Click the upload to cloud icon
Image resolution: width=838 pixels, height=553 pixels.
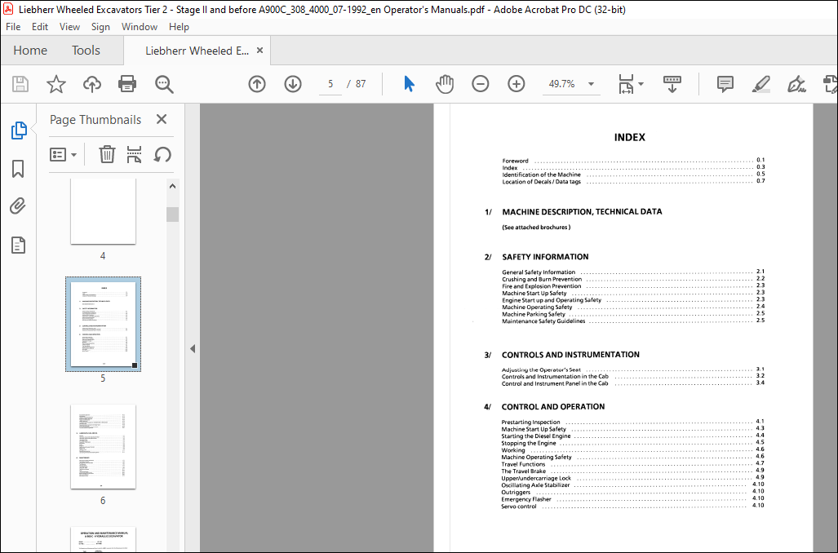(x=92, y=84)
